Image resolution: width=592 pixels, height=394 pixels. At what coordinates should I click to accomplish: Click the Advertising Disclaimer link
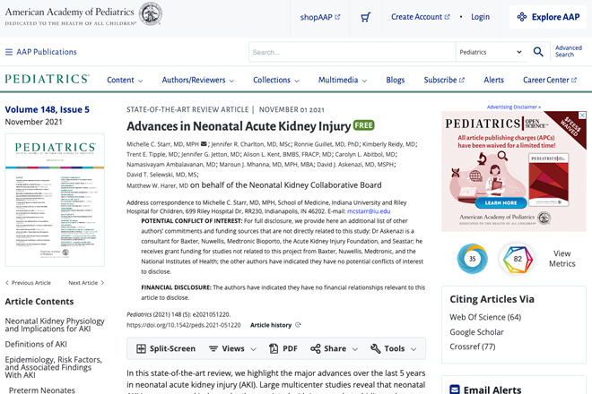(x=514, y=107)
